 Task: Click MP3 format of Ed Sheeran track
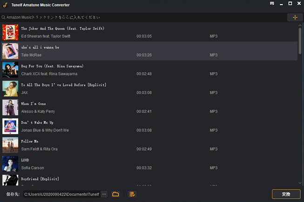214,36
